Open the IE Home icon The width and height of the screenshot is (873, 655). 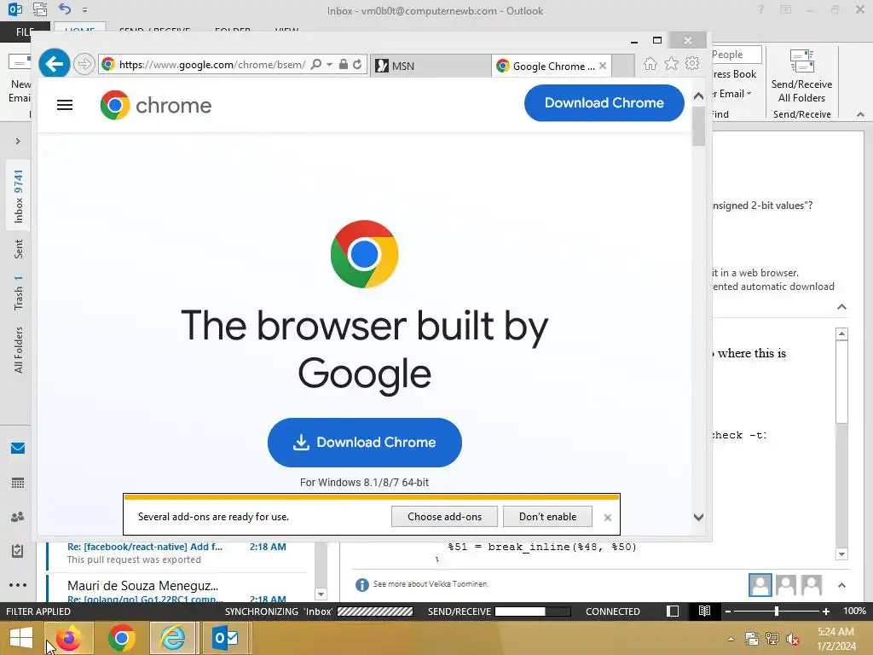650,64
